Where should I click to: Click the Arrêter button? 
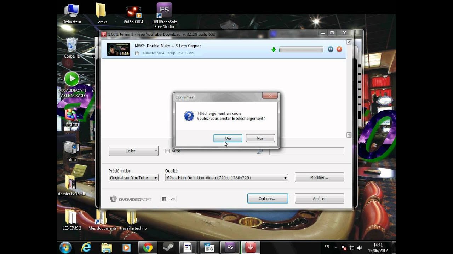(x=319, y=199)
